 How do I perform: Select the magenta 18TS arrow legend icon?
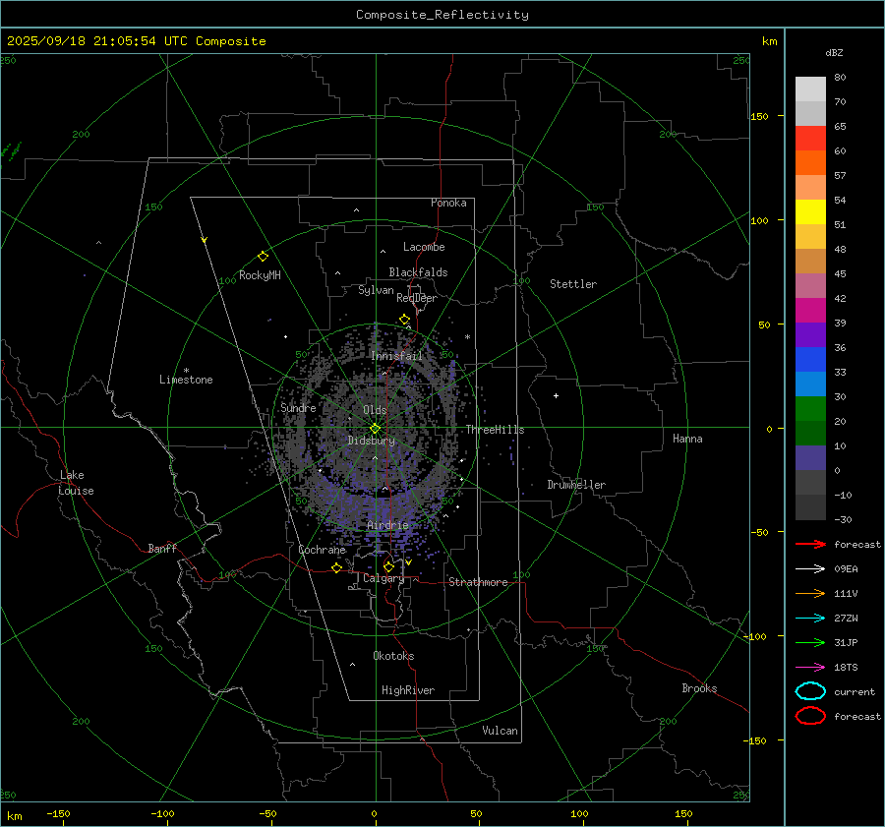(x=810, y=667)
